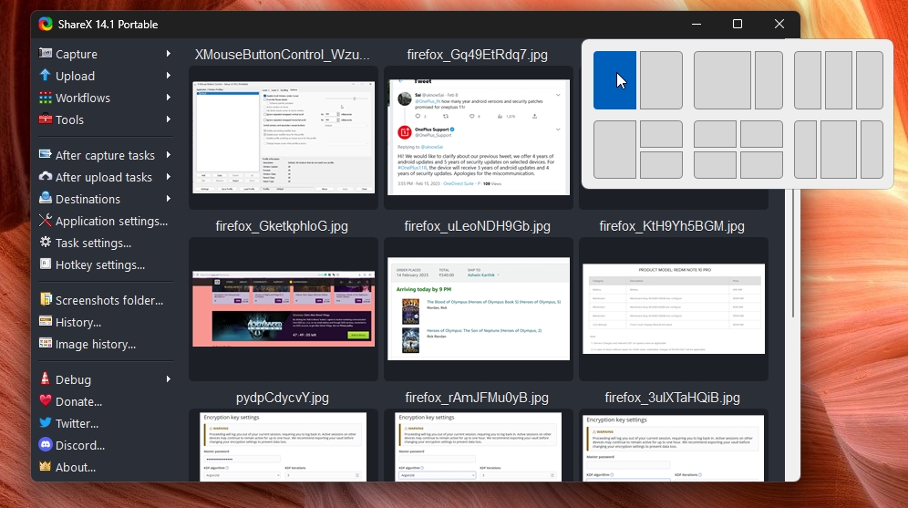Screen dimensions: 908x508
Task: Expand the Workflows submenu arrow
Action: (x=168, y=98)
